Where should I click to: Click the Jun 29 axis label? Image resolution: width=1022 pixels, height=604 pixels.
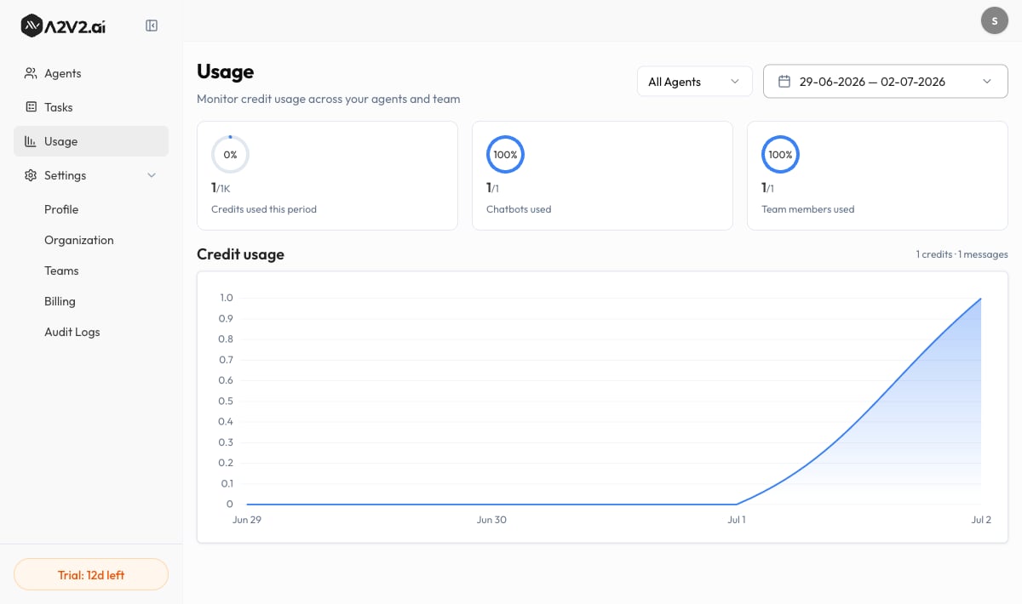[x=247, y=520]
